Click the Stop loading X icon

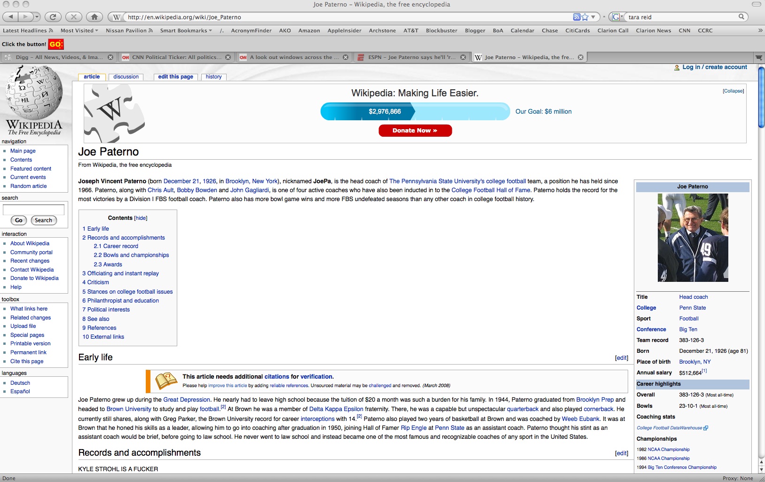pos(73,17)
